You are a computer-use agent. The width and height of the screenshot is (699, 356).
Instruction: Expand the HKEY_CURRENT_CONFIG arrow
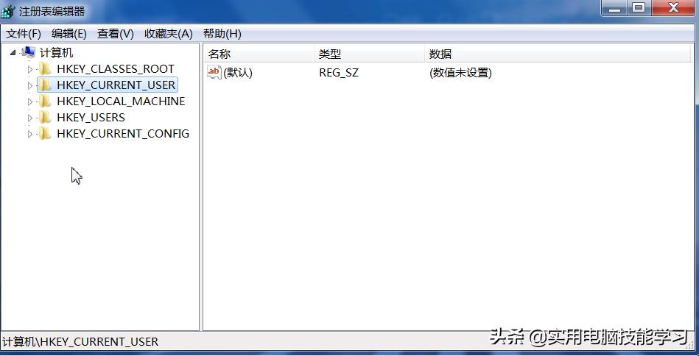[x=30, y=134]
